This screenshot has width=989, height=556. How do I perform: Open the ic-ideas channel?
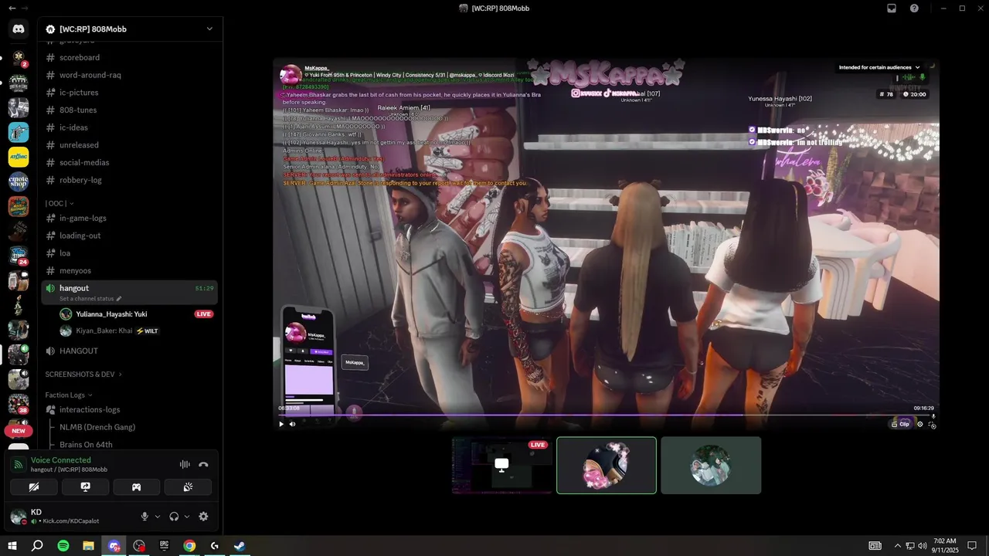(x=129, y=127)
